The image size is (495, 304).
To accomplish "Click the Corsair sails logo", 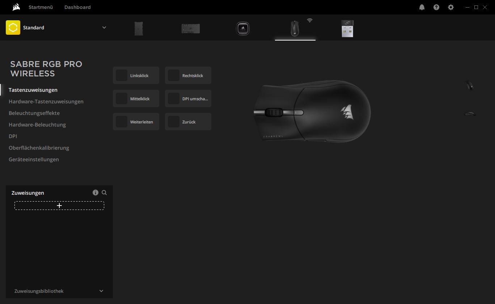I will click(x=16, y=7).
